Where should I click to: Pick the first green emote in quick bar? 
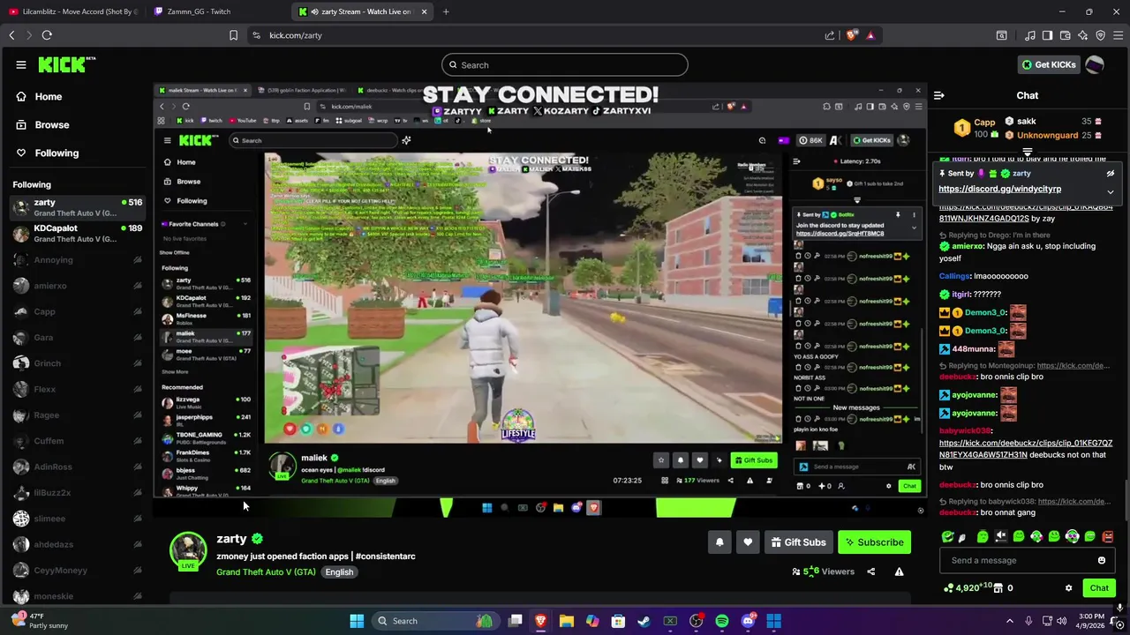(x=947, y=536)
